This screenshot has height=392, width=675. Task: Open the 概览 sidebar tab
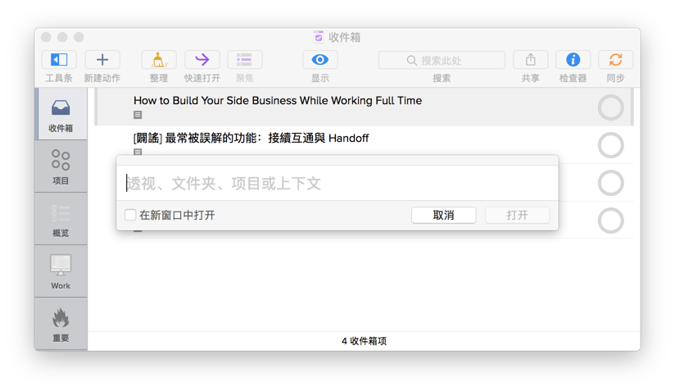[x=61, y=219]
